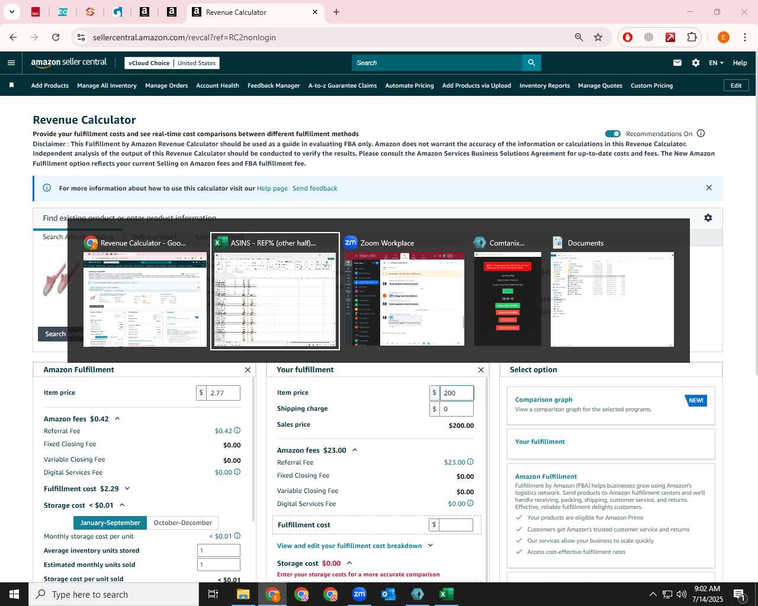This screenshot has height=606, width=758.
Task: Switch to Comtanix window thumbnail
Action: tap(508, 291)
